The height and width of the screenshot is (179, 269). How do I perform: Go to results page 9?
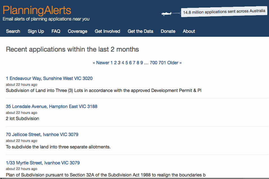click(x=142, y=63)
